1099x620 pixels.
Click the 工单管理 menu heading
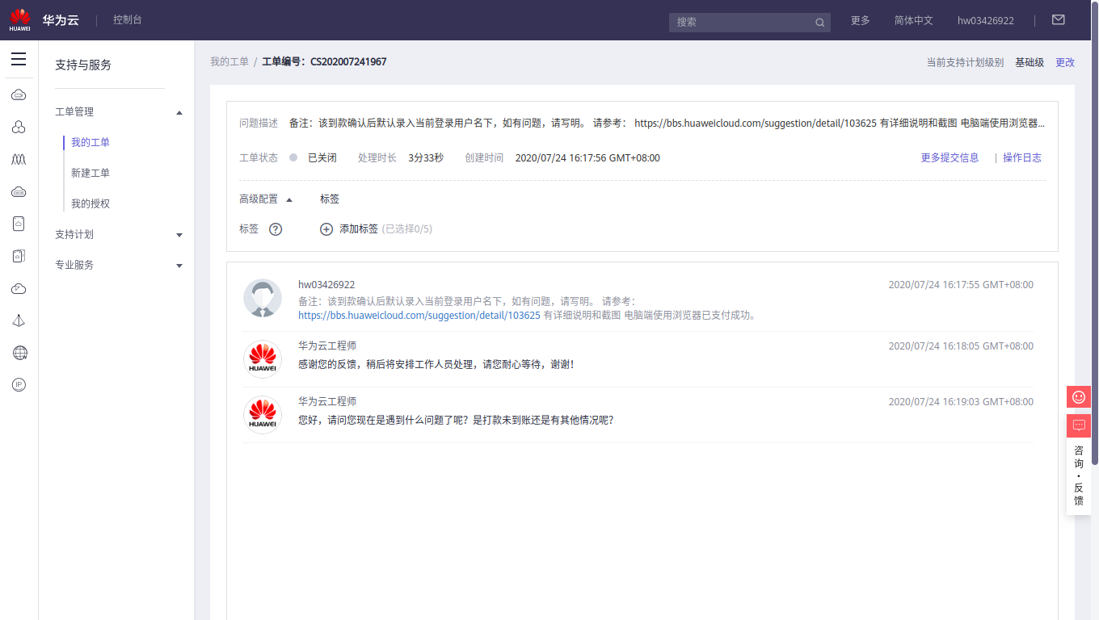click(74, 111)
